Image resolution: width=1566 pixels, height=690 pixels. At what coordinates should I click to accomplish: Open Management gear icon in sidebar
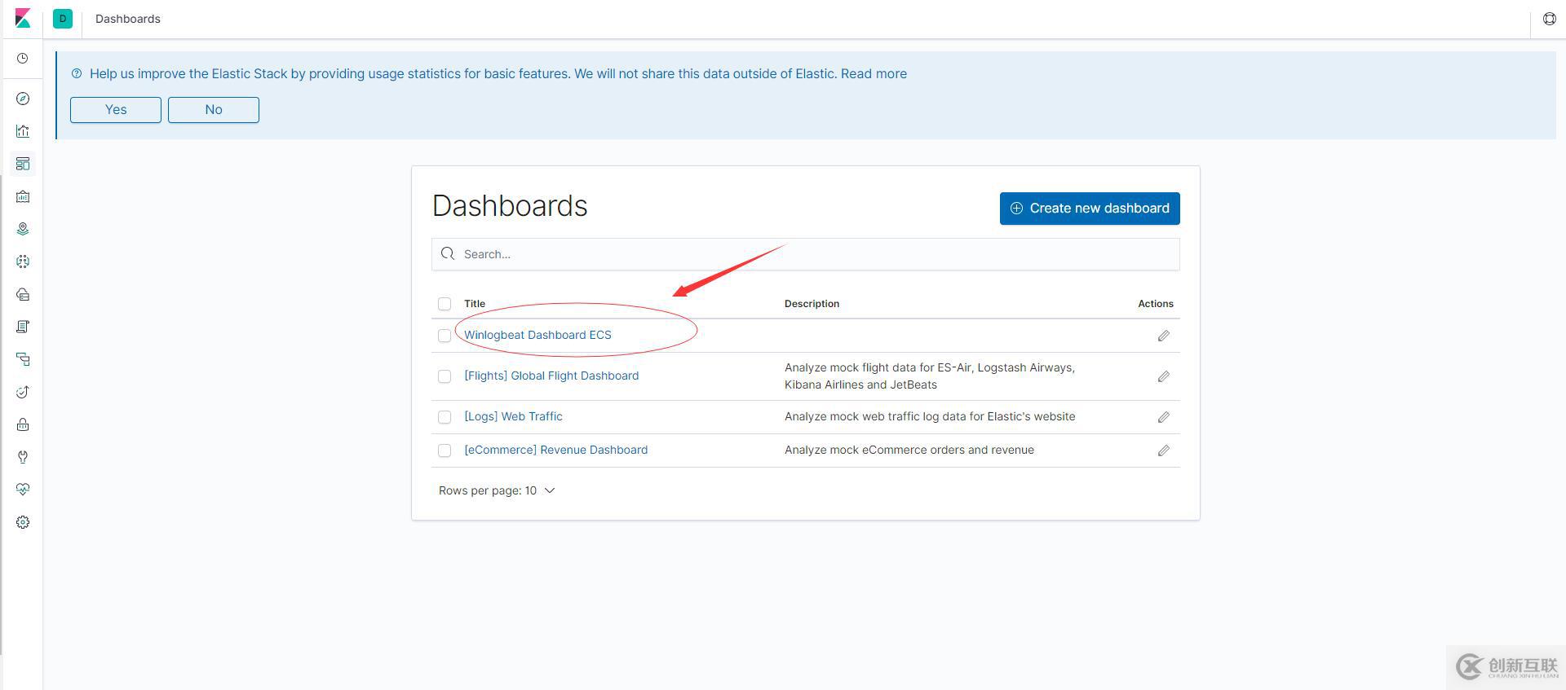23,522
